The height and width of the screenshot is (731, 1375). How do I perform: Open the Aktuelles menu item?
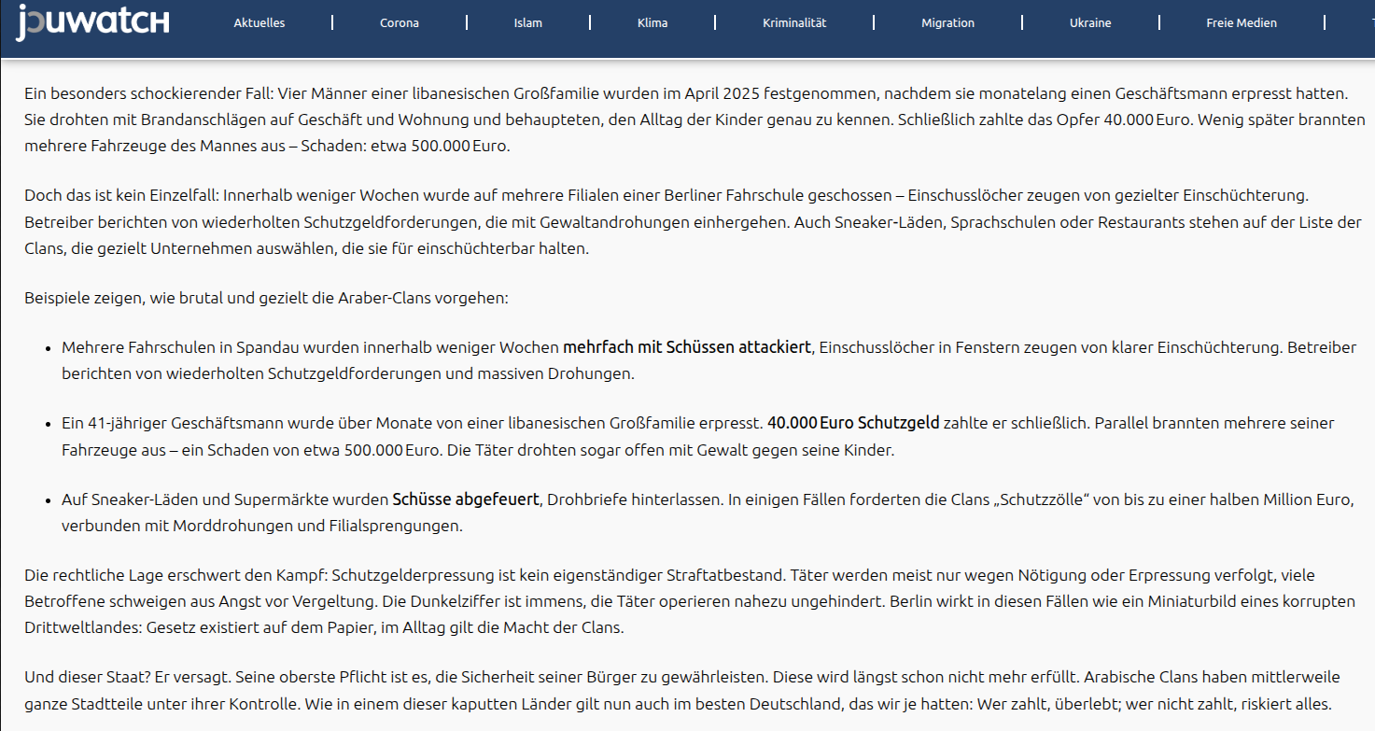click(x=260, y=22)
